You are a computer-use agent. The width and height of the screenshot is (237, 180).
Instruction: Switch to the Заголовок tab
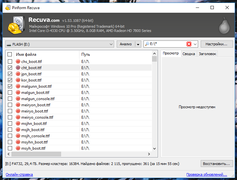207,54
